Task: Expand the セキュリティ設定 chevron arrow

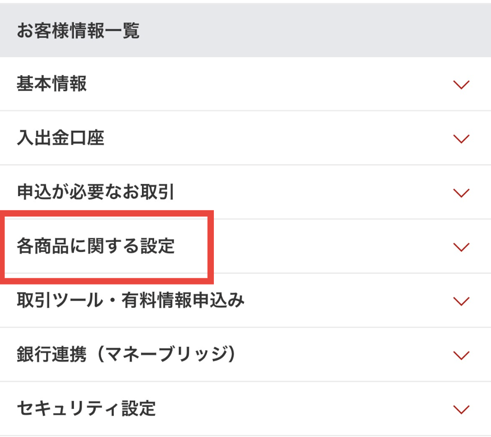Action: [461, 409]
